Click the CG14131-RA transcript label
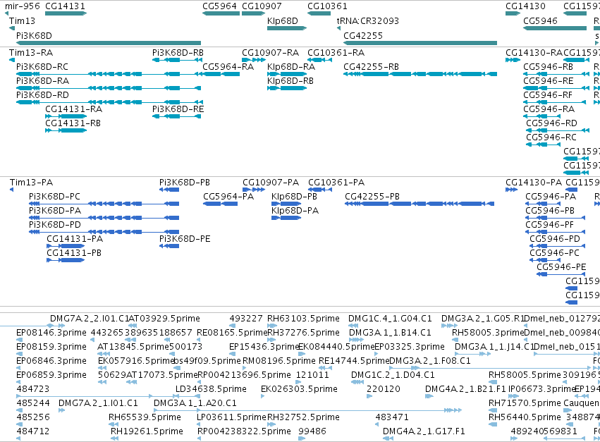 (x=73, y=109)
